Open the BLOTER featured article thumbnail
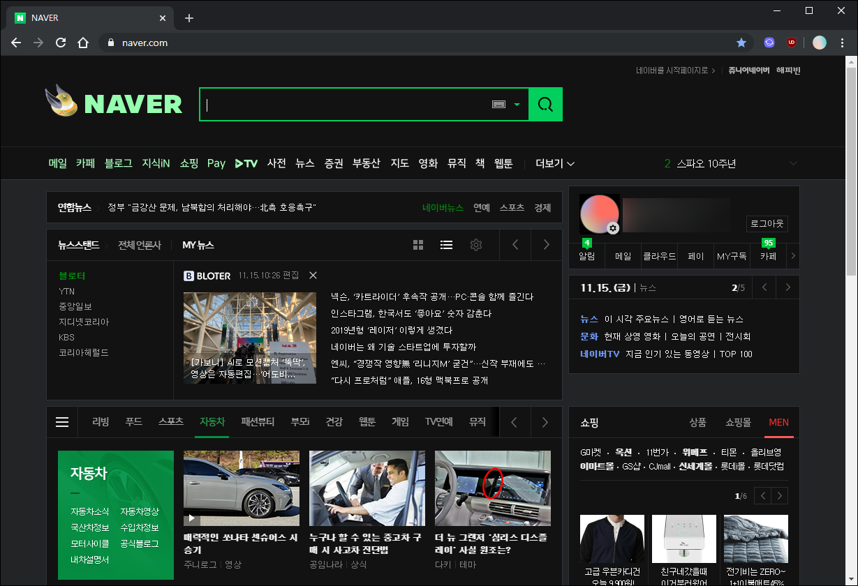Image resolution: width=858 pixels, height=586 pixels. pyautogui.click(x=250, y=338)
